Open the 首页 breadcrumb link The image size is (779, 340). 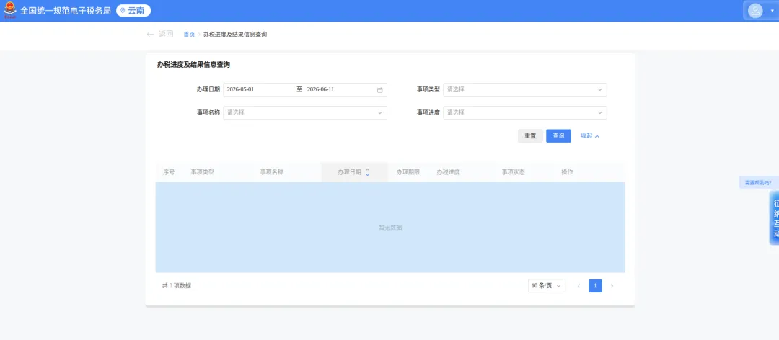pos(189,35)
